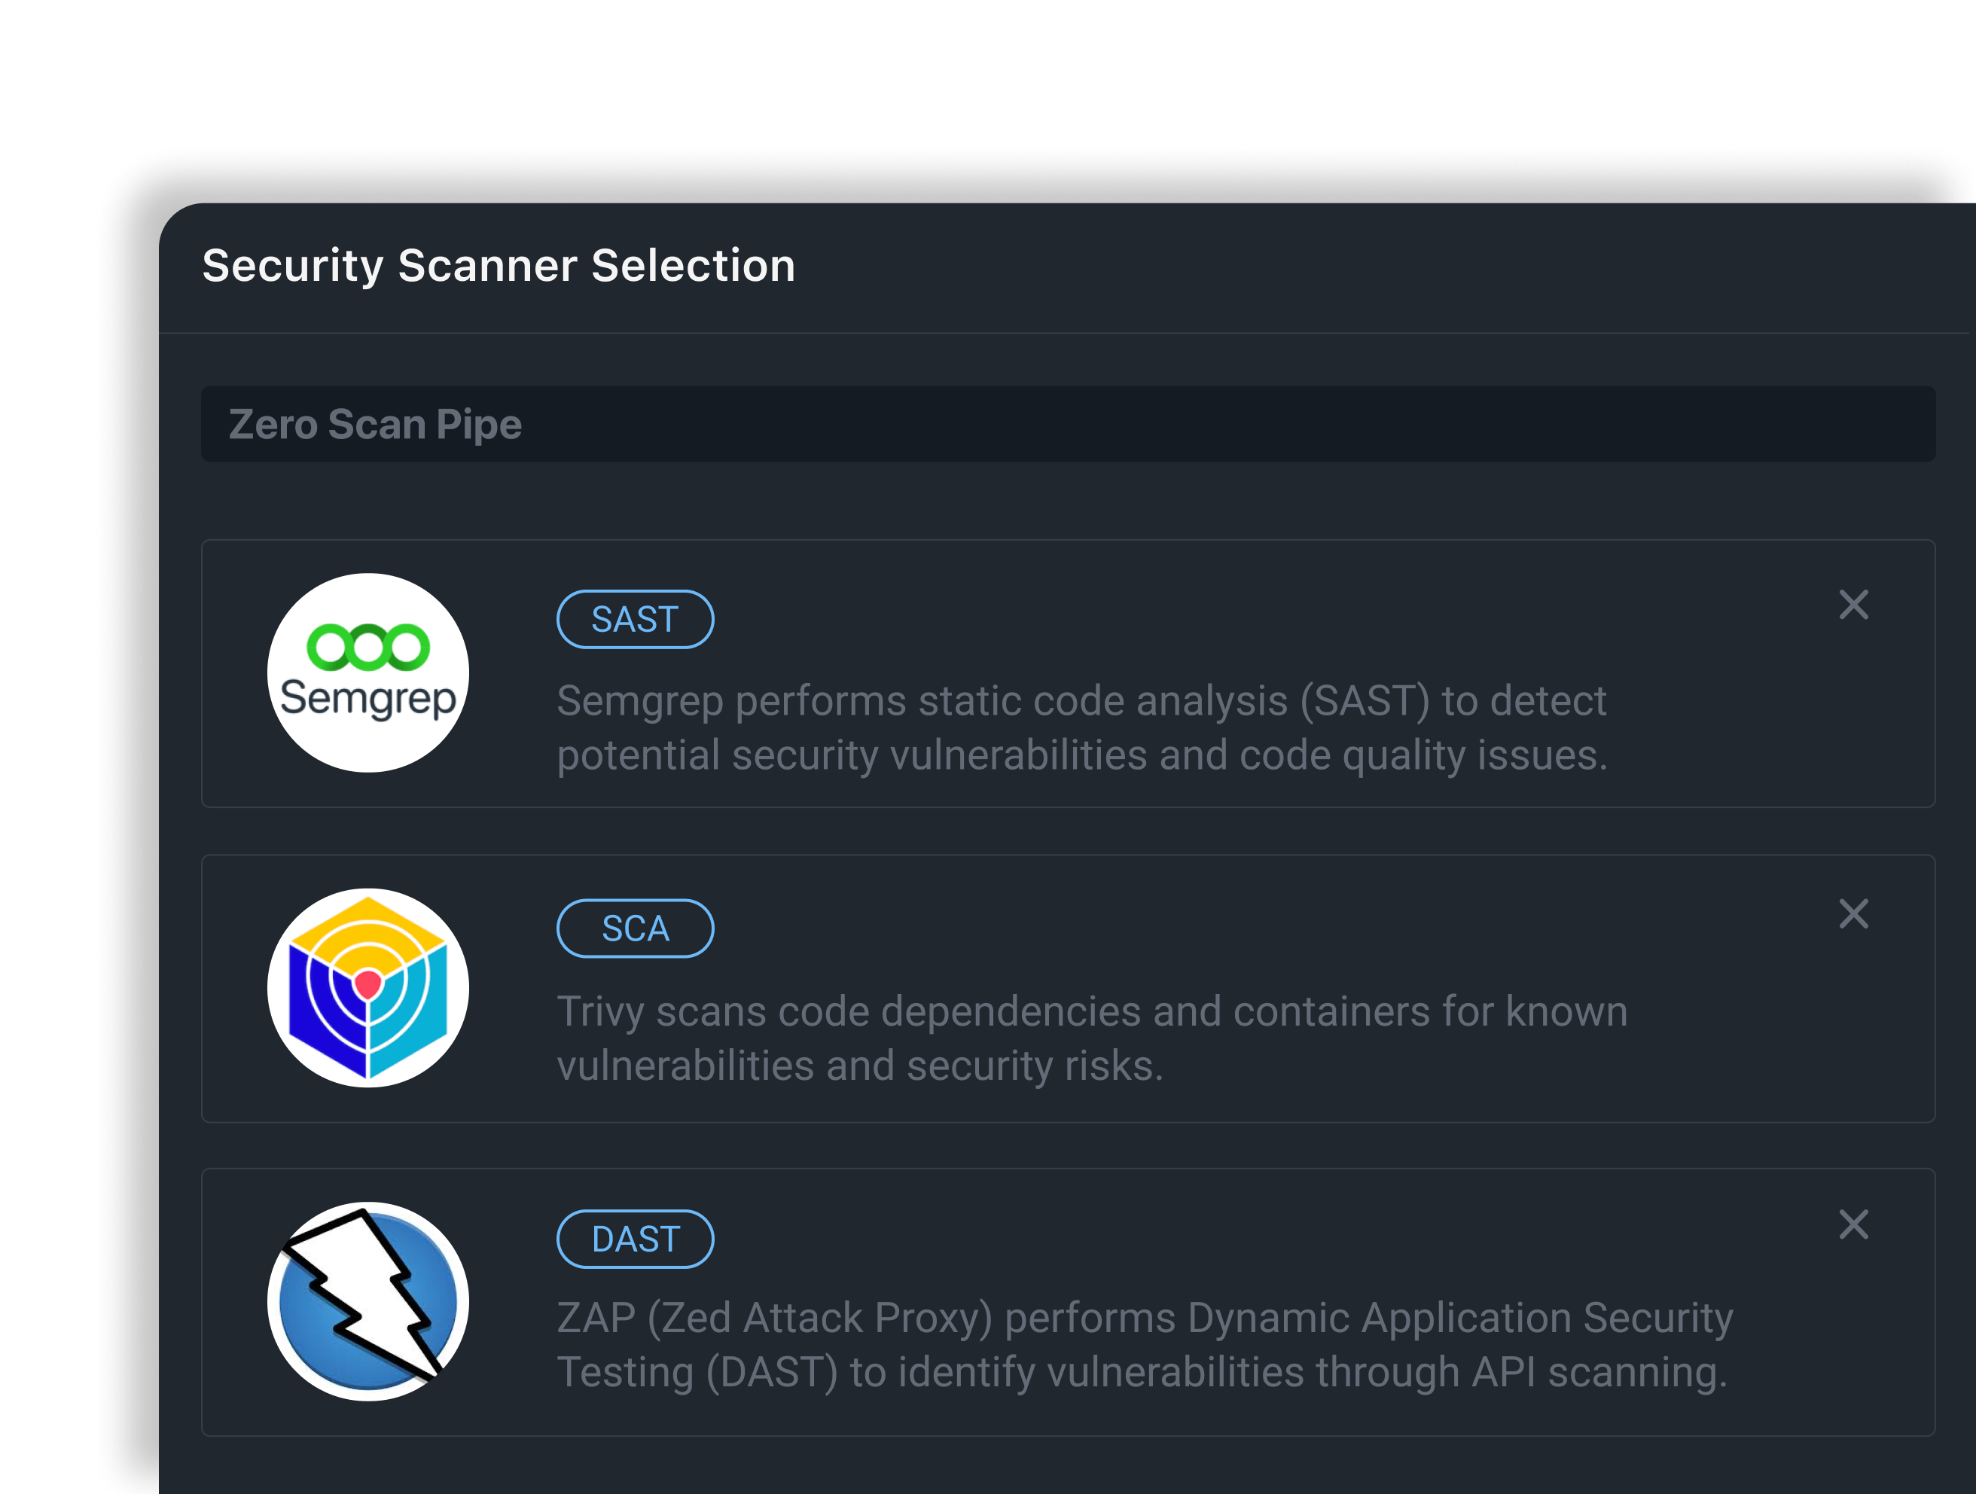Click the ZAP blue circle logo
This screenshot has width=1976, height=1494.
(367, 1302)
